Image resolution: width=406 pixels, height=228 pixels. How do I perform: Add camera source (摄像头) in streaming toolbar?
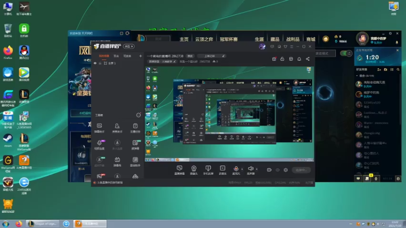tap(194, 170)
